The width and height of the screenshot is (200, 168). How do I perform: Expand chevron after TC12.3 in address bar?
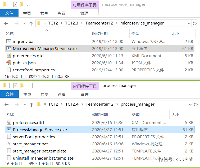pyautogui.click(x=82, y=23)
